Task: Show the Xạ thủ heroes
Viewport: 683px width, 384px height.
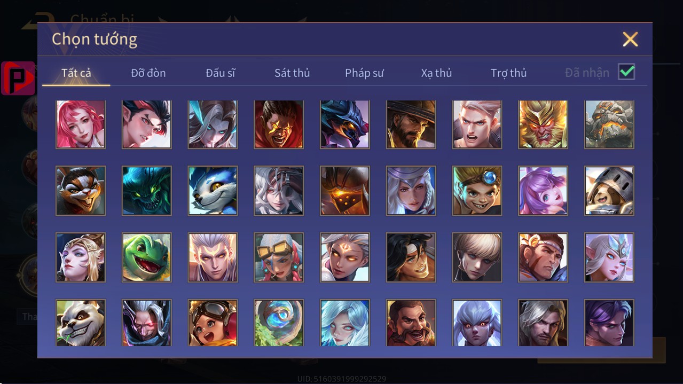Action: point(436,73)
